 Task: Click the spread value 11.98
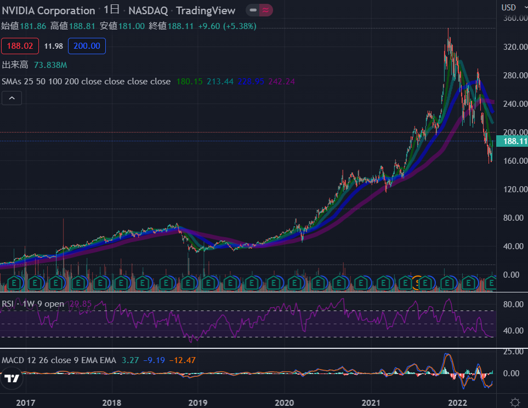tap(54, 46)
